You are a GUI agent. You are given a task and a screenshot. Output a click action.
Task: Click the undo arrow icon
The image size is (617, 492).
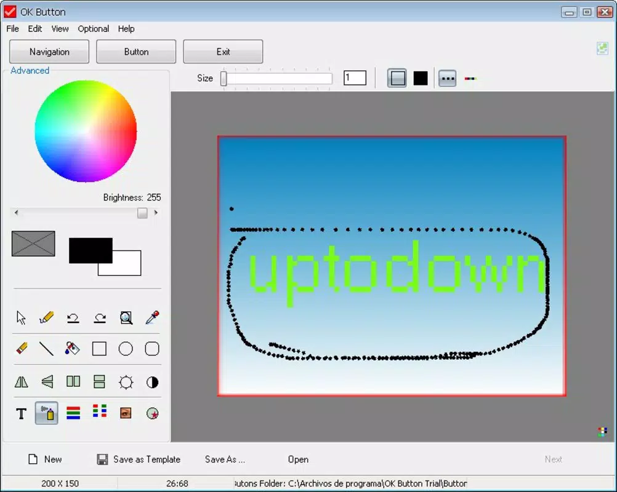(73, 317)
